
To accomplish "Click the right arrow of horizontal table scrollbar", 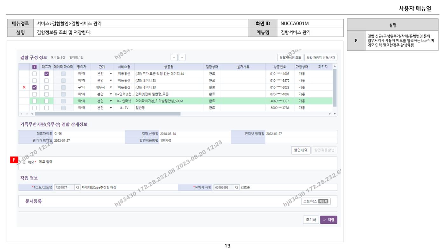I will click(x=330, y=114).
